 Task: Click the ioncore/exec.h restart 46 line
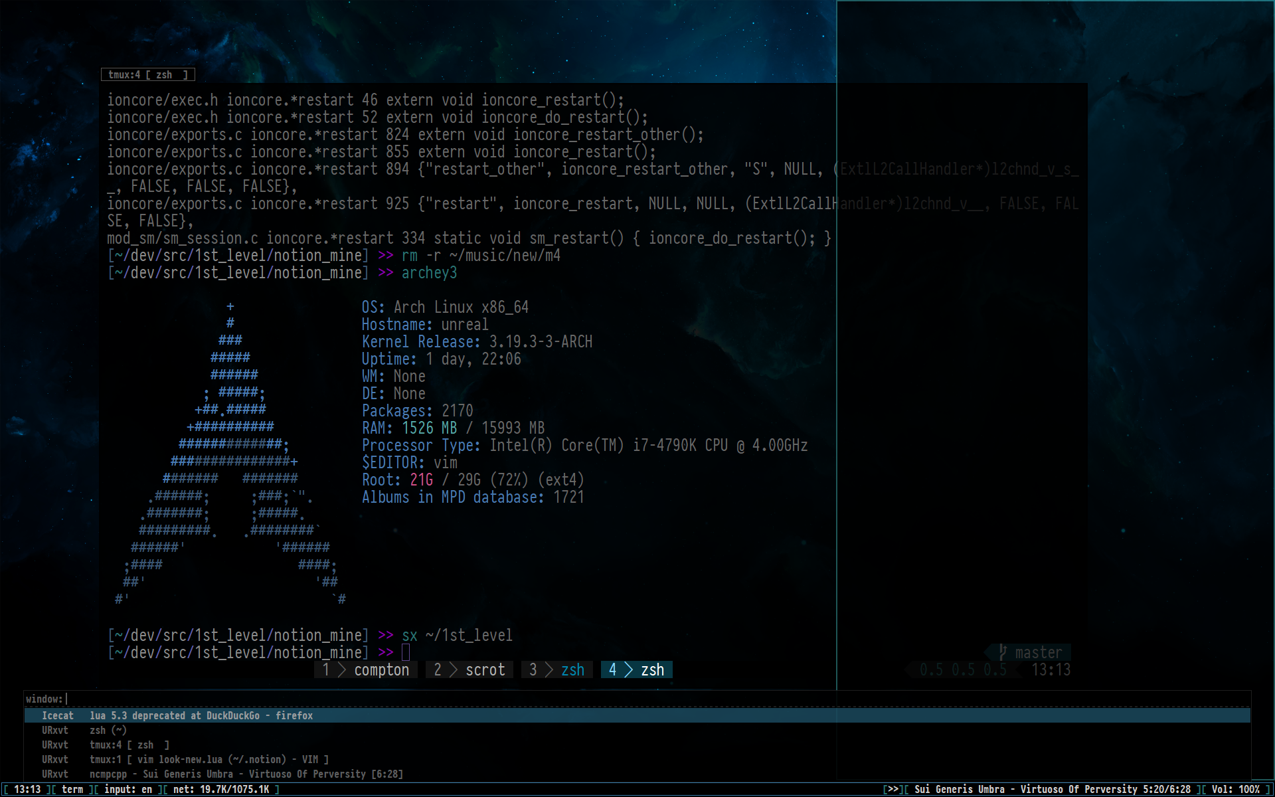pos(365,100)
